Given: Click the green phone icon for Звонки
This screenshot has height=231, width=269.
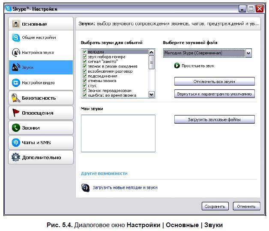Looking at the screenshot, I should 16,128.
